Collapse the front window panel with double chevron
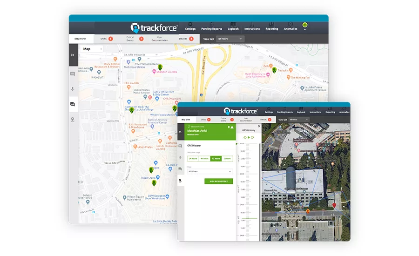 [x=180, y=132]
